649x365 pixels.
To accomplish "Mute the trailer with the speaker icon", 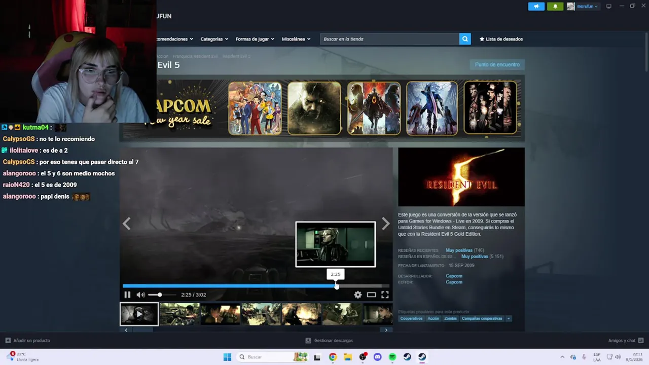I will click(140, 295).
